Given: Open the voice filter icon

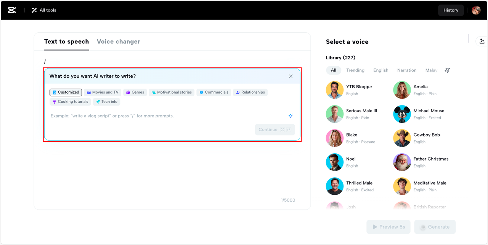Looking at the screenshot, I should [x=447, y=70].
